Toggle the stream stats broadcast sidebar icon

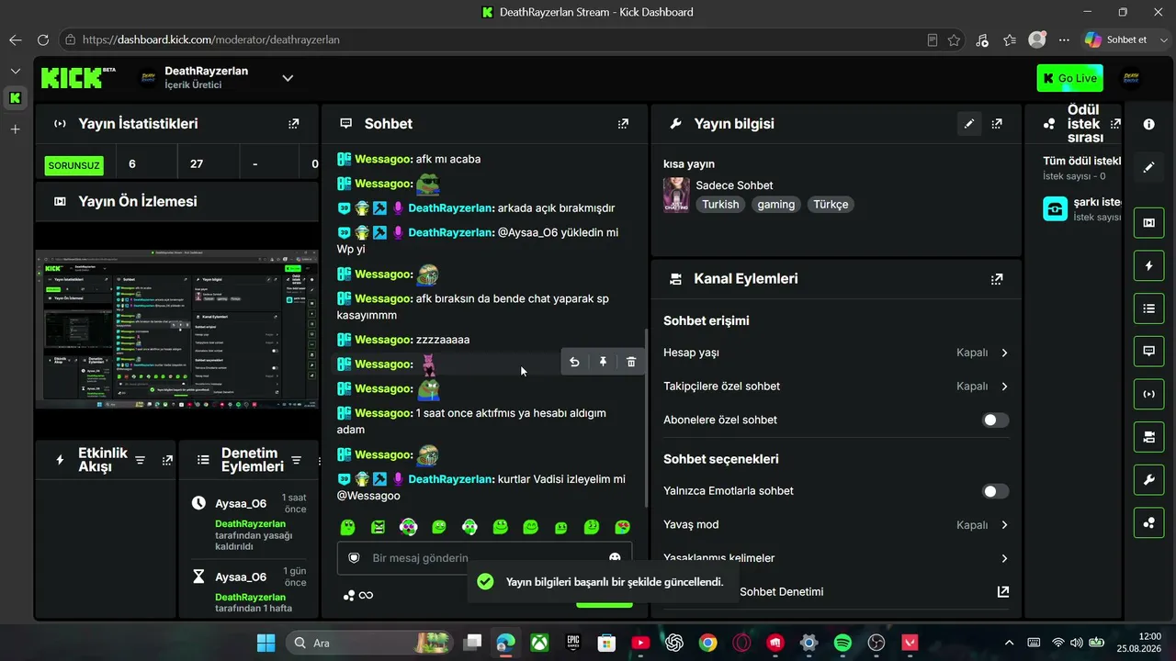[x=1148, y=394]
